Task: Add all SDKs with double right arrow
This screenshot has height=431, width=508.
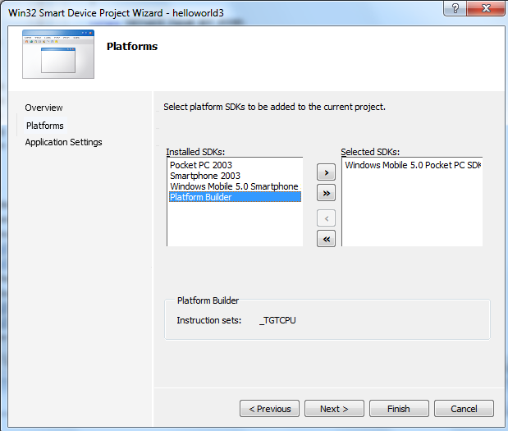Action: pos(326,193)
